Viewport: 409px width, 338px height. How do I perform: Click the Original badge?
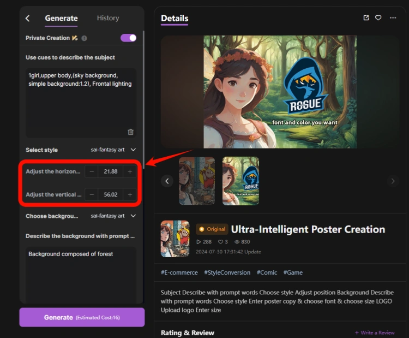click(x=212, y=229)
